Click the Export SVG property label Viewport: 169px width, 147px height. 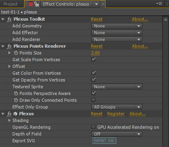[x=24, y=141]
